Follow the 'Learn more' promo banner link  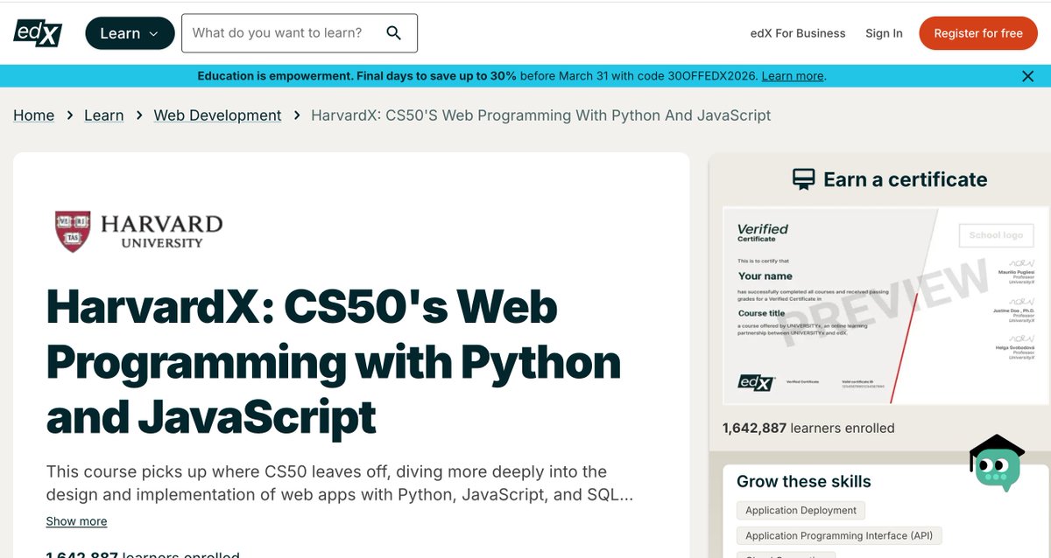tap(793, 76)
